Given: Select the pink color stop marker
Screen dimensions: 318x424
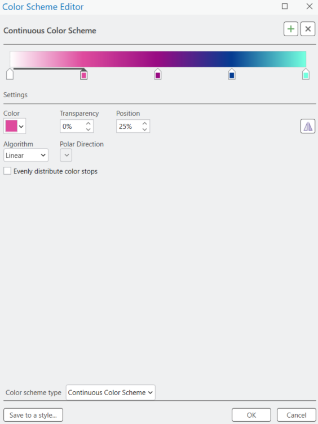Looking at the screenshot, I should (83, 74).
